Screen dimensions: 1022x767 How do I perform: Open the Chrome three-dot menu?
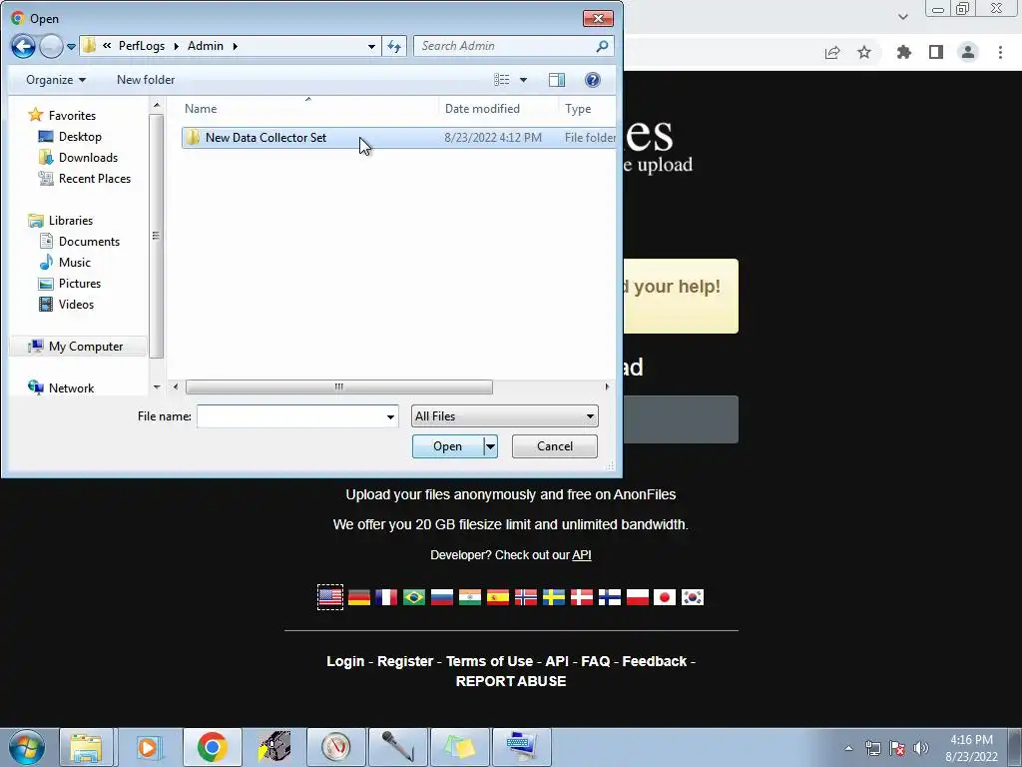point(1000,52)
